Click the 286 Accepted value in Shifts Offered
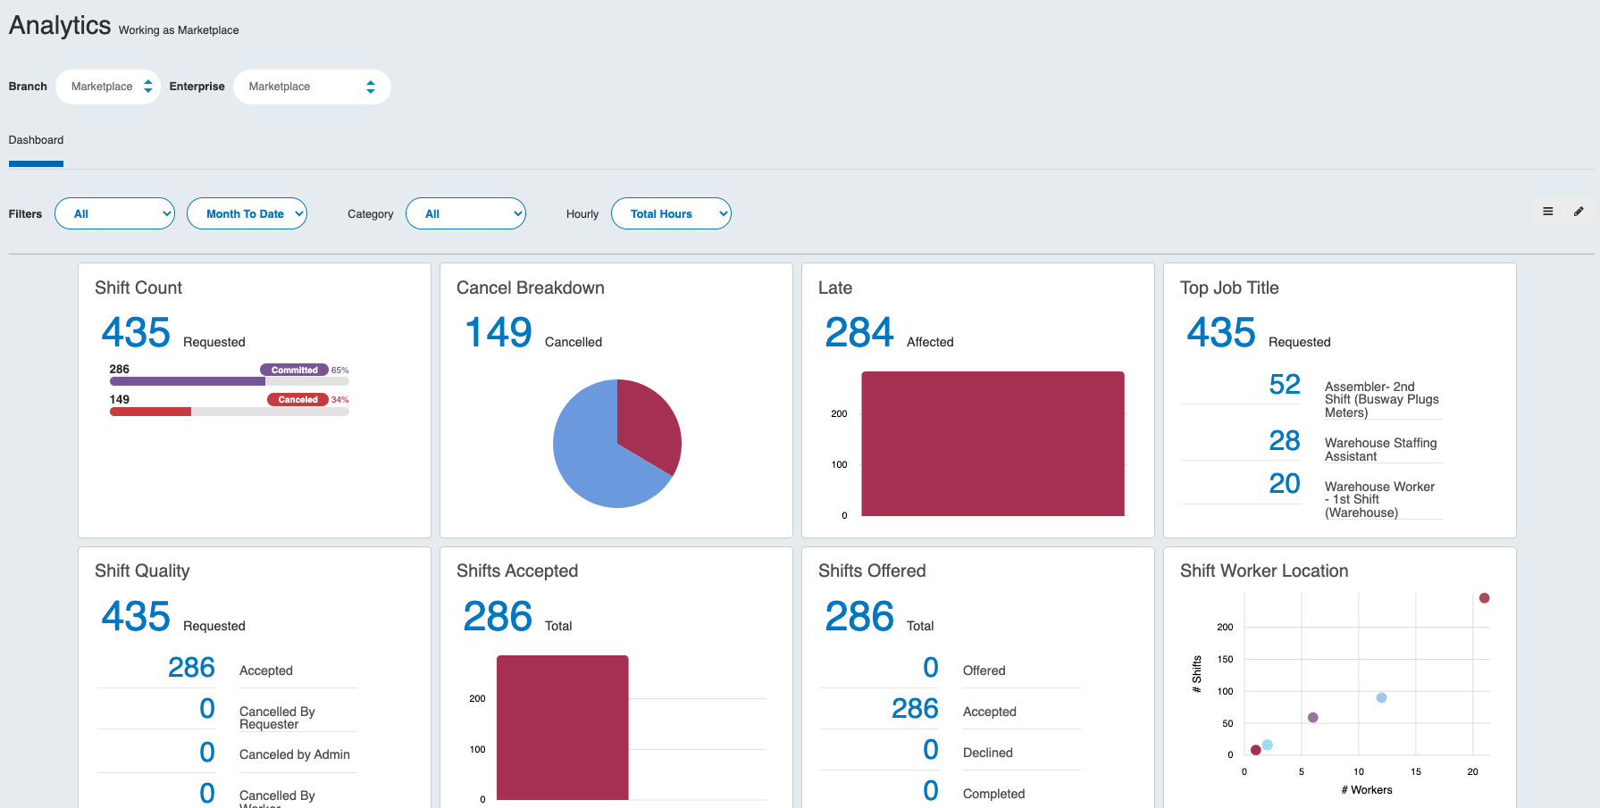 (x=915, y=709)
